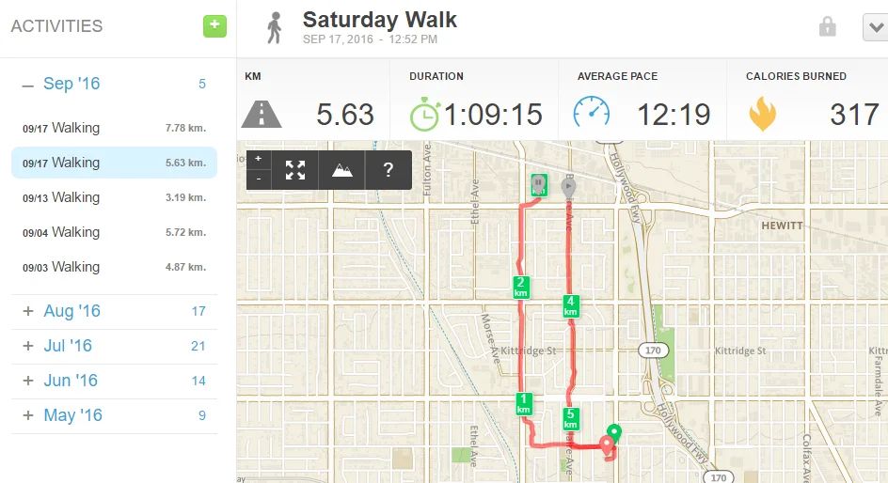This screenshot has width=888, height=483.
Task: Open the 09/03 Walking 4.87 km activity
Action: click(114, 267)
